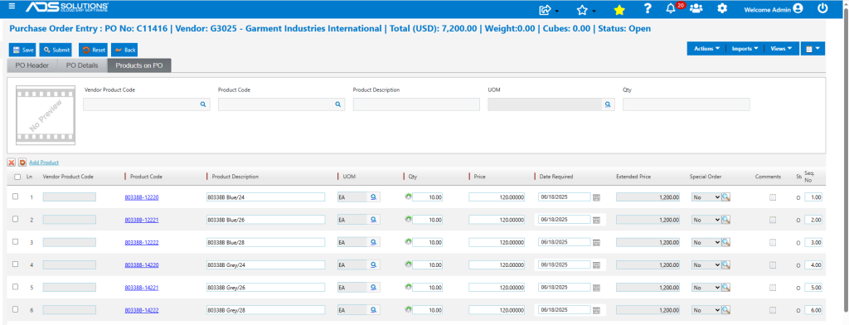The image size is (849, 325).
Task: Open the users group icon
Action: (x=696, y=8)
